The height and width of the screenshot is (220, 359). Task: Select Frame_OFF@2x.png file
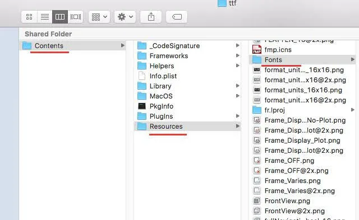[x=302, y=170]
